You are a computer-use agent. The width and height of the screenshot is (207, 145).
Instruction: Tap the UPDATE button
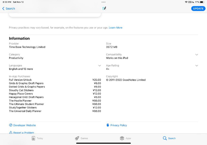(198, 9)
